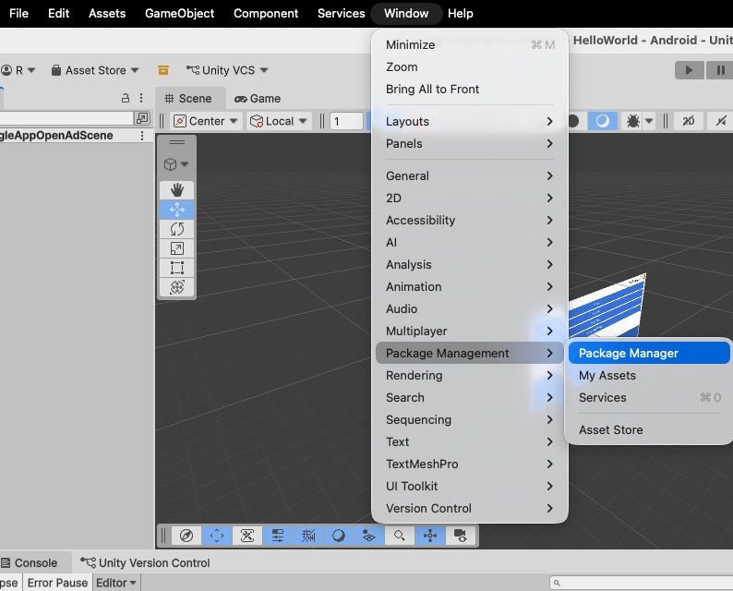
Task: Toggle scene lighting (highlighted moon-circle button)
Action: tap(602, 121)
